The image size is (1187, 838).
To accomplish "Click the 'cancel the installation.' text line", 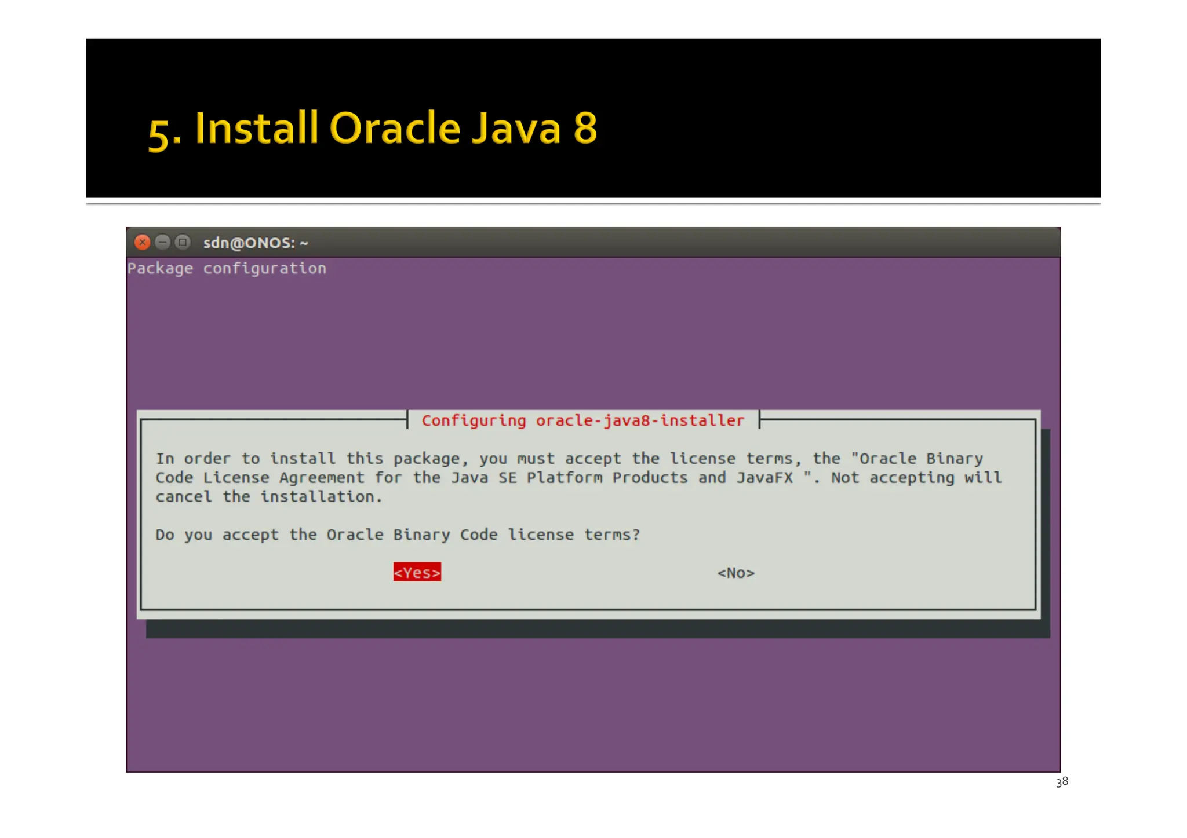I will (269, 497).
